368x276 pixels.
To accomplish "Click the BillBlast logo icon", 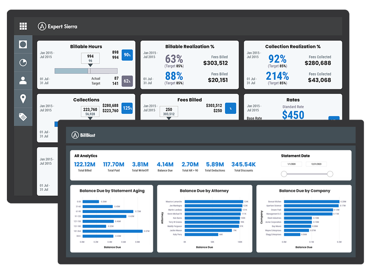I will coord(75,135).
